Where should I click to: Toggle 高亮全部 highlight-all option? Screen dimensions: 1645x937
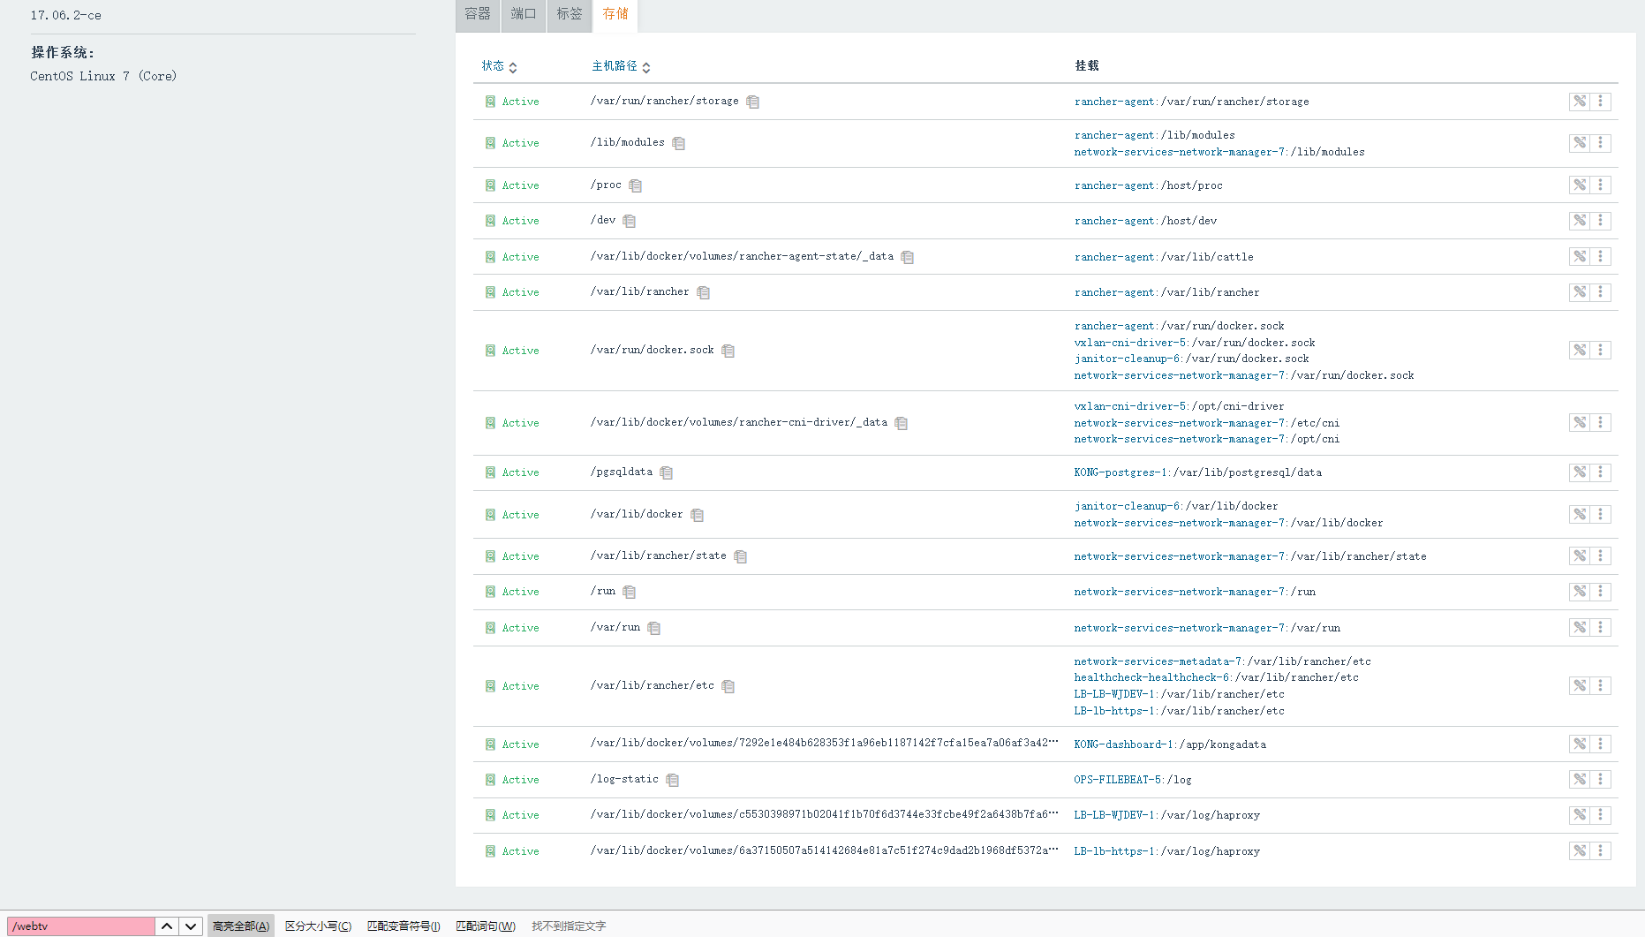click(241, 926)
